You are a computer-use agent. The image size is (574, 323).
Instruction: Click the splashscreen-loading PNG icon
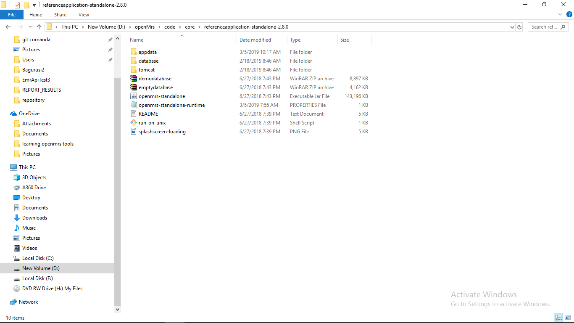pos(134,132)
